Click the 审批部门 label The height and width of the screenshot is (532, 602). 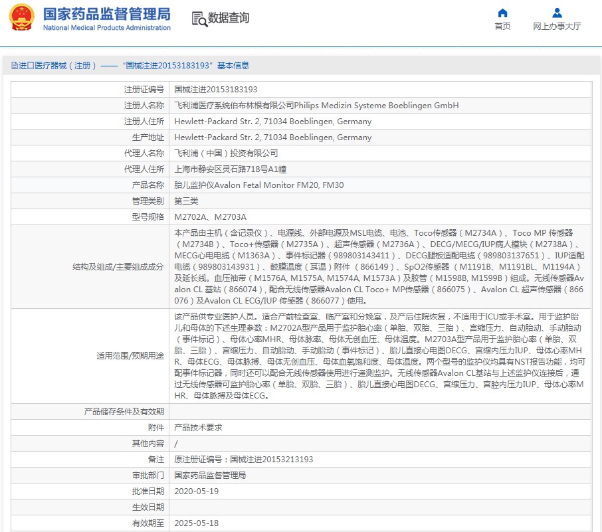148,475
